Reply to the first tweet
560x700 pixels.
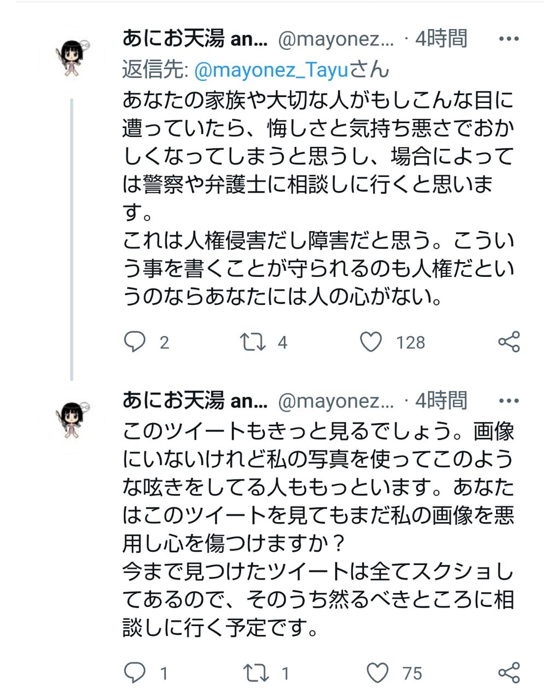(x=135, y=342)
